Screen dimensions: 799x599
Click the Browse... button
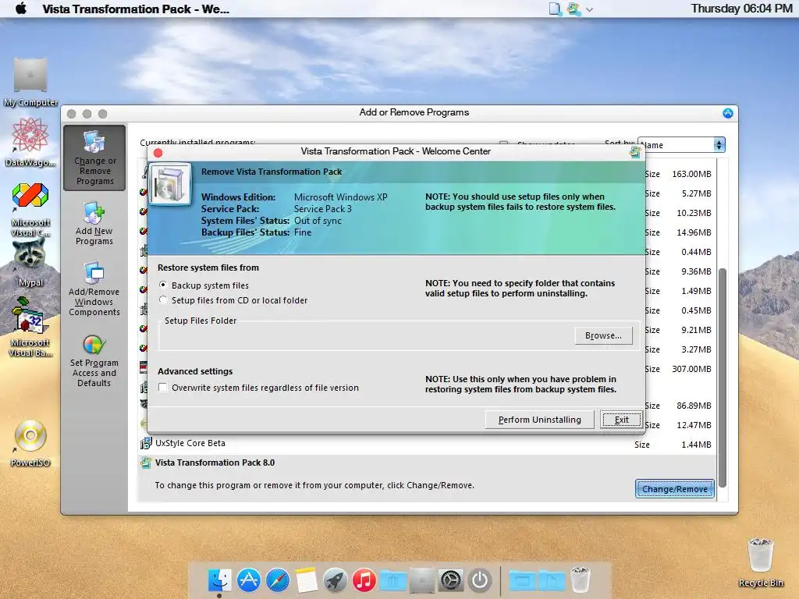604,335
